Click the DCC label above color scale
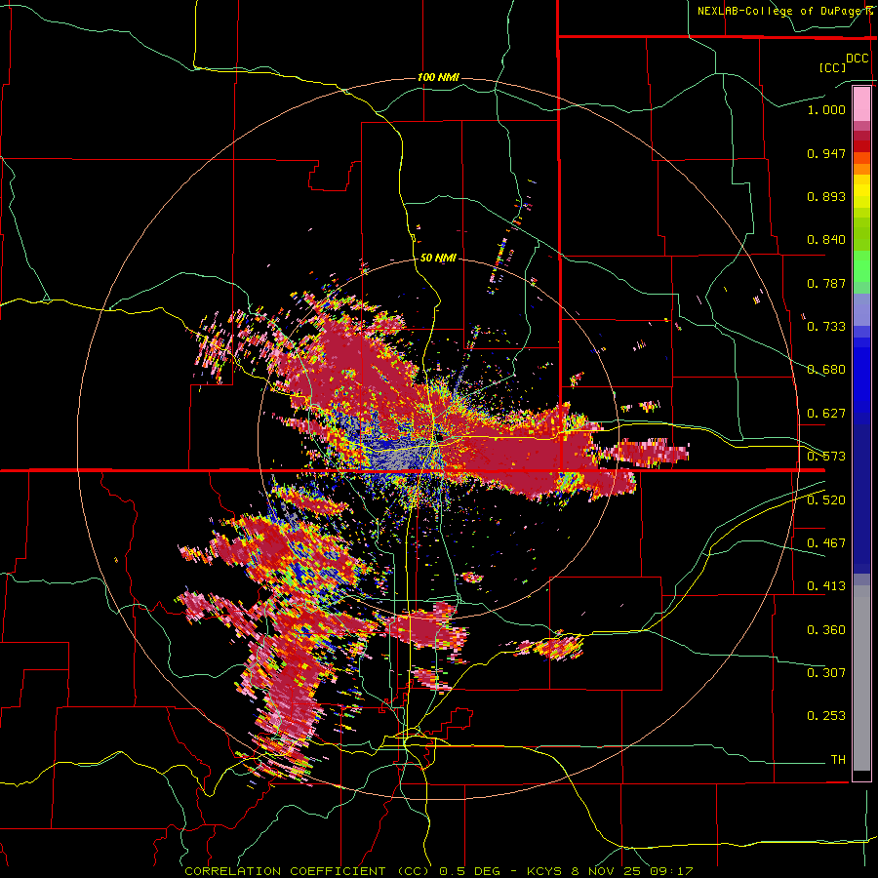 pos(857,59)
